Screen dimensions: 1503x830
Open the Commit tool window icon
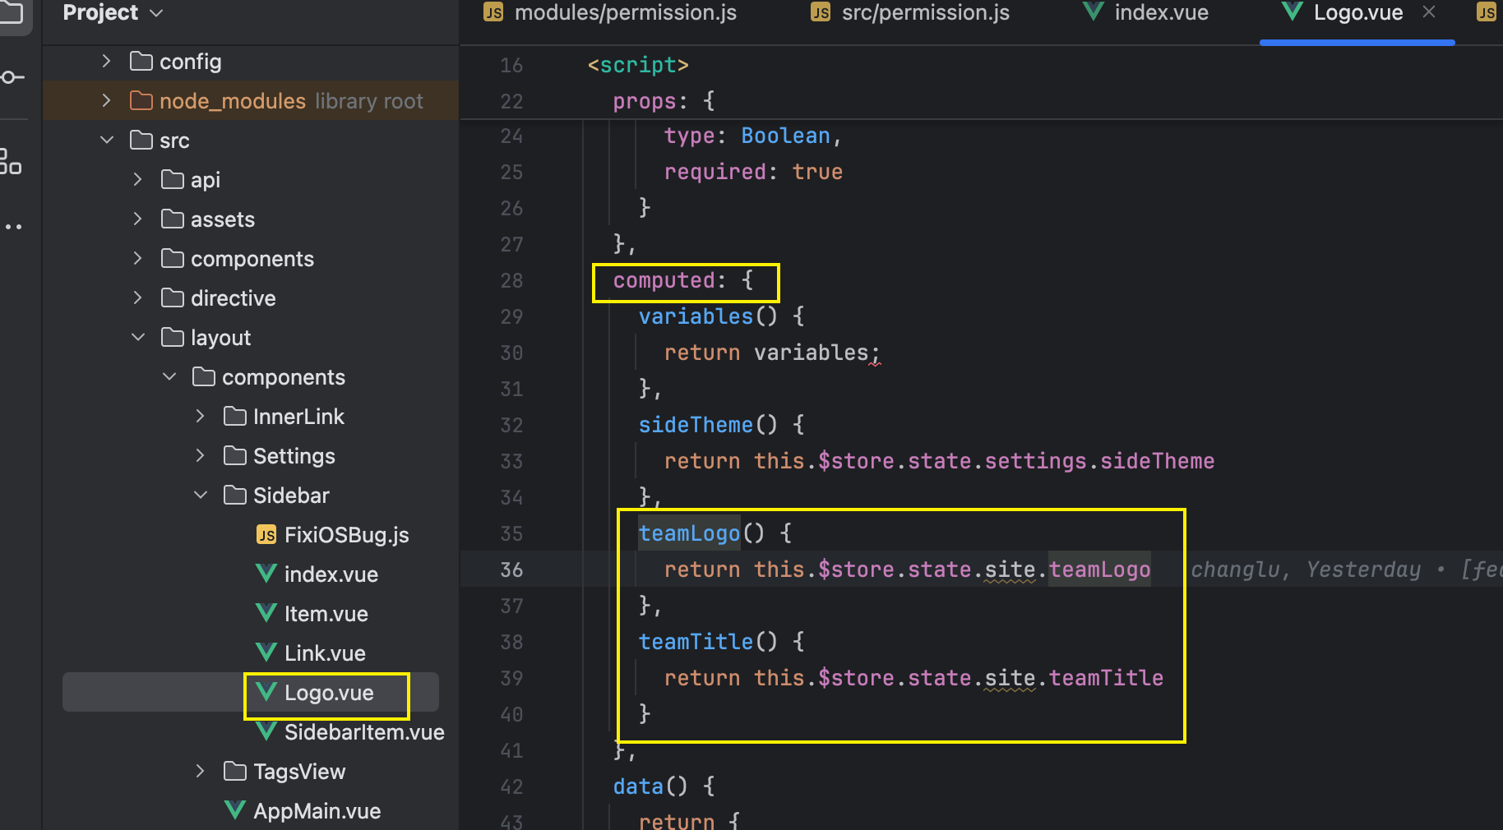coord(12,77)
